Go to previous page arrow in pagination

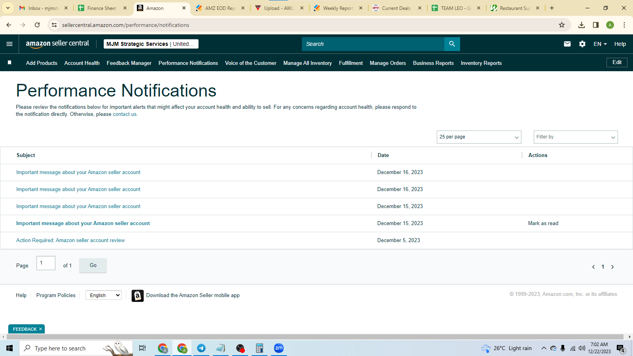point(593,267)
